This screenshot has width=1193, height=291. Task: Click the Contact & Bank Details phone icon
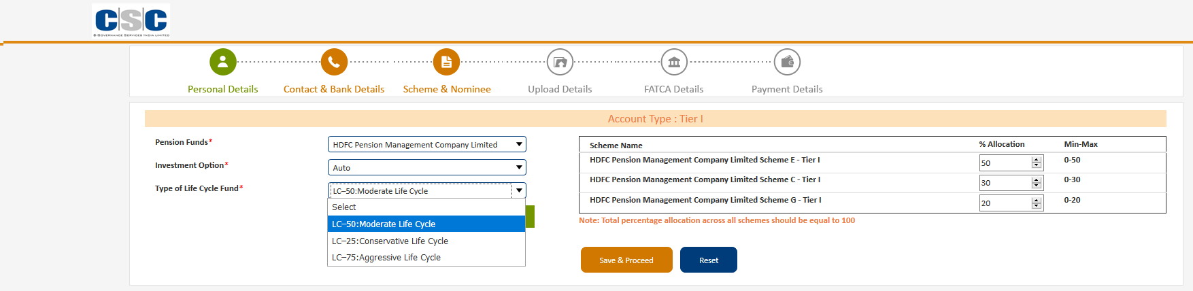pyautogui.click(x=334, y=62)
